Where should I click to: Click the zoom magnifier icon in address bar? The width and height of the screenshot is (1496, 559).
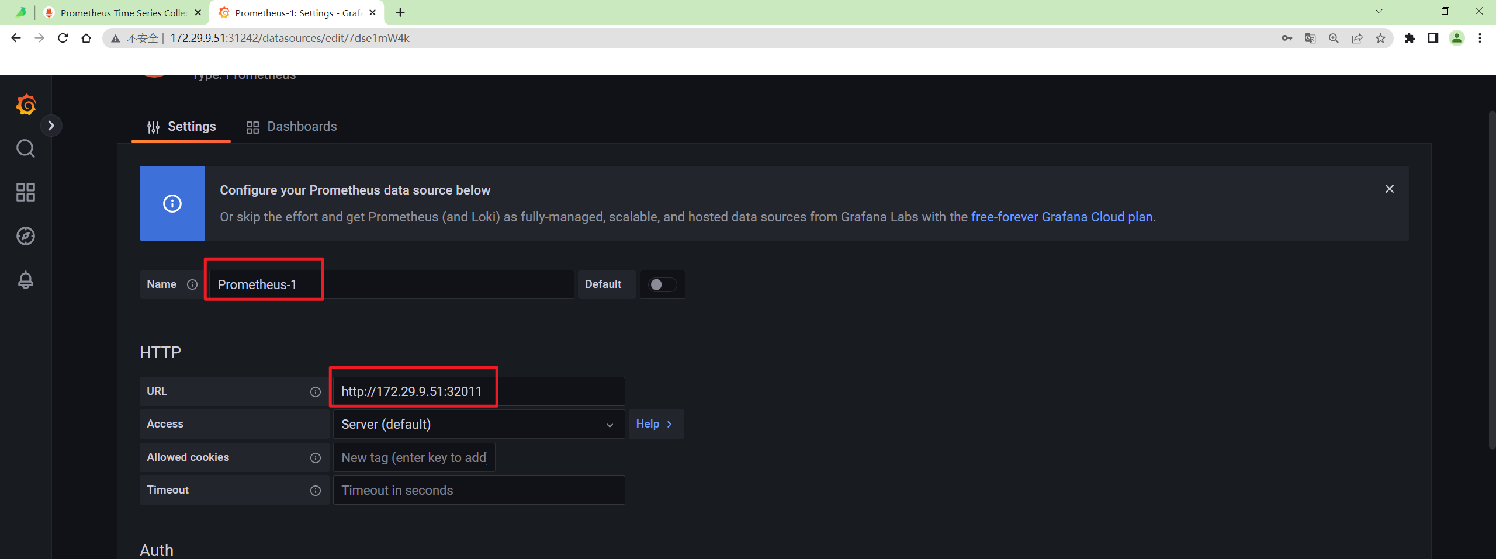pos(1334,39)
